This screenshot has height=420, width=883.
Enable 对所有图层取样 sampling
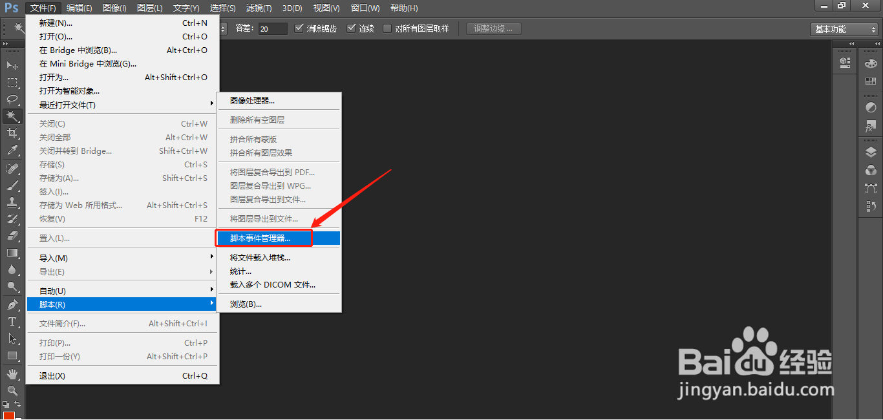click(x=386, y=28)
